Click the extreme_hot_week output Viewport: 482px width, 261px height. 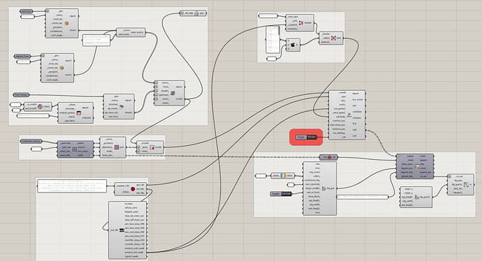click(134, 252)
